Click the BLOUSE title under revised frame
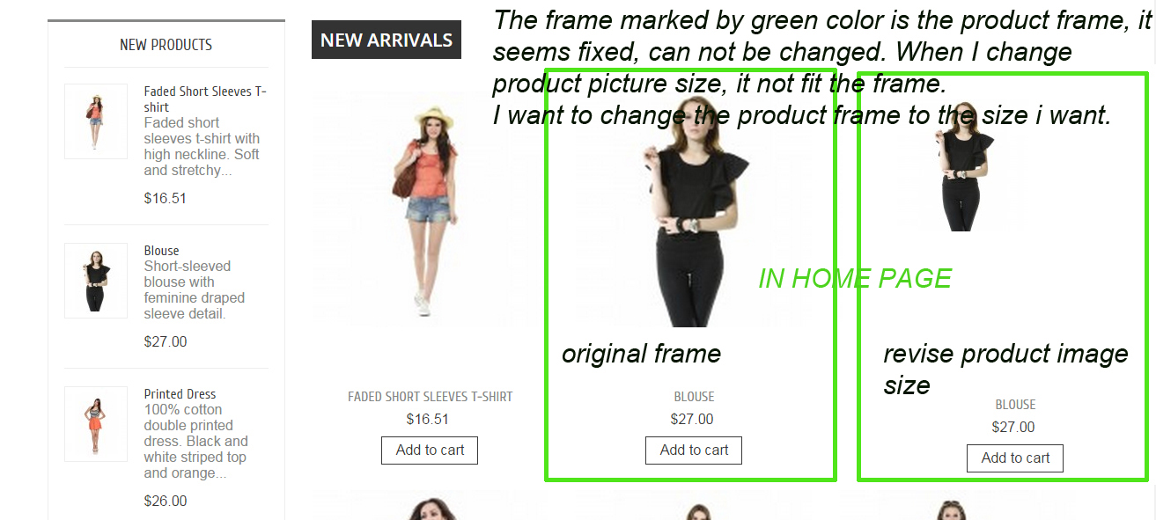This screenshot has width=1156, height=520. click(1015, 405)
